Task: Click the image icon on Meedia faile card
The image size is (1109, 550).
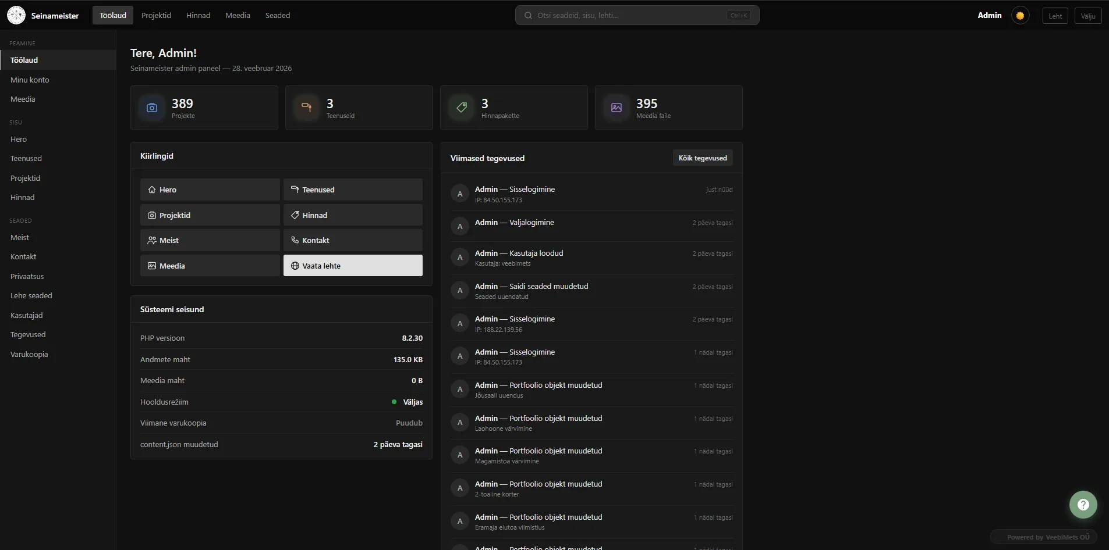Action: 616,108
